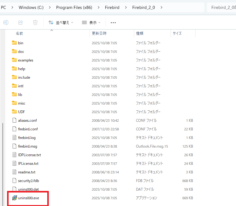The width and height of the screenshot is (236, 206).
Task: Navigate to Windows (C:) in the breadcrumb
Action: click(31, 7)
